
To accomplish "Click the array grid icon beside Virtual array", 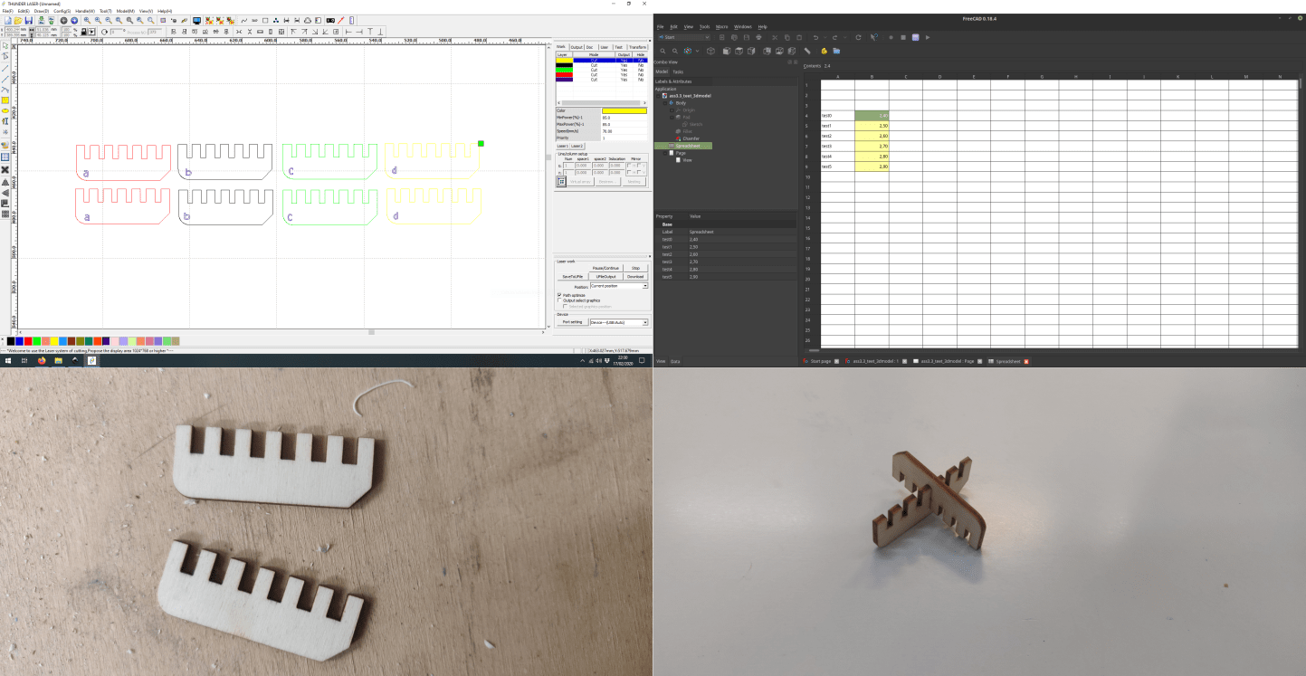I will [561, 181].
